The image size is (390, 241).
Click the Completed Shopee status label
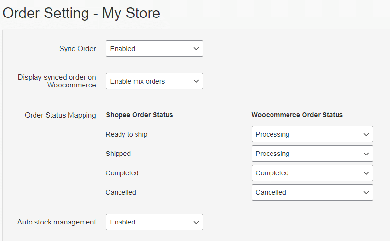pos(122,173)
